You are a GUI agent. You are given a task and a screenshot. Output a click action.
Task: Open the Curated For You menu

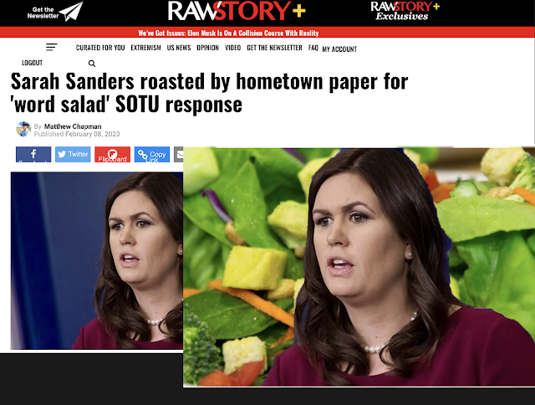point(100,48)
